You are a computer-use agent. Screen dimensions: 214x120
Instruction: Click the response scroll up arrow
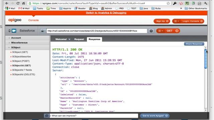206,48
